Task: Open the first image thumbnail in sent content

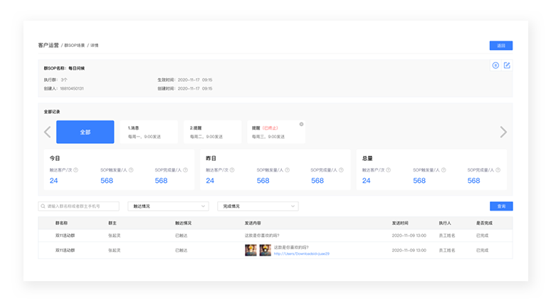Action: coord(250,250)
